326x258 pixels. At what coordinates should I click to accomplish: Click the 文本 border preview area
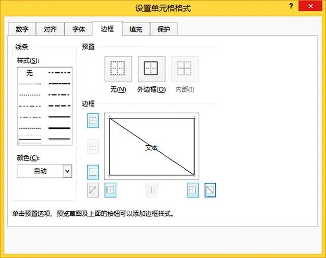coord(152,146)
